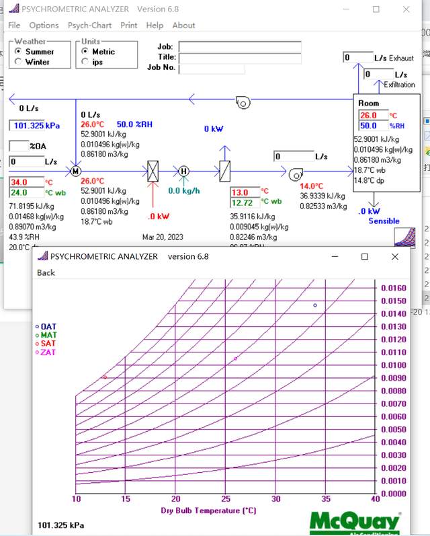
Task: Click the Job name input field
Action: point(239,46)
